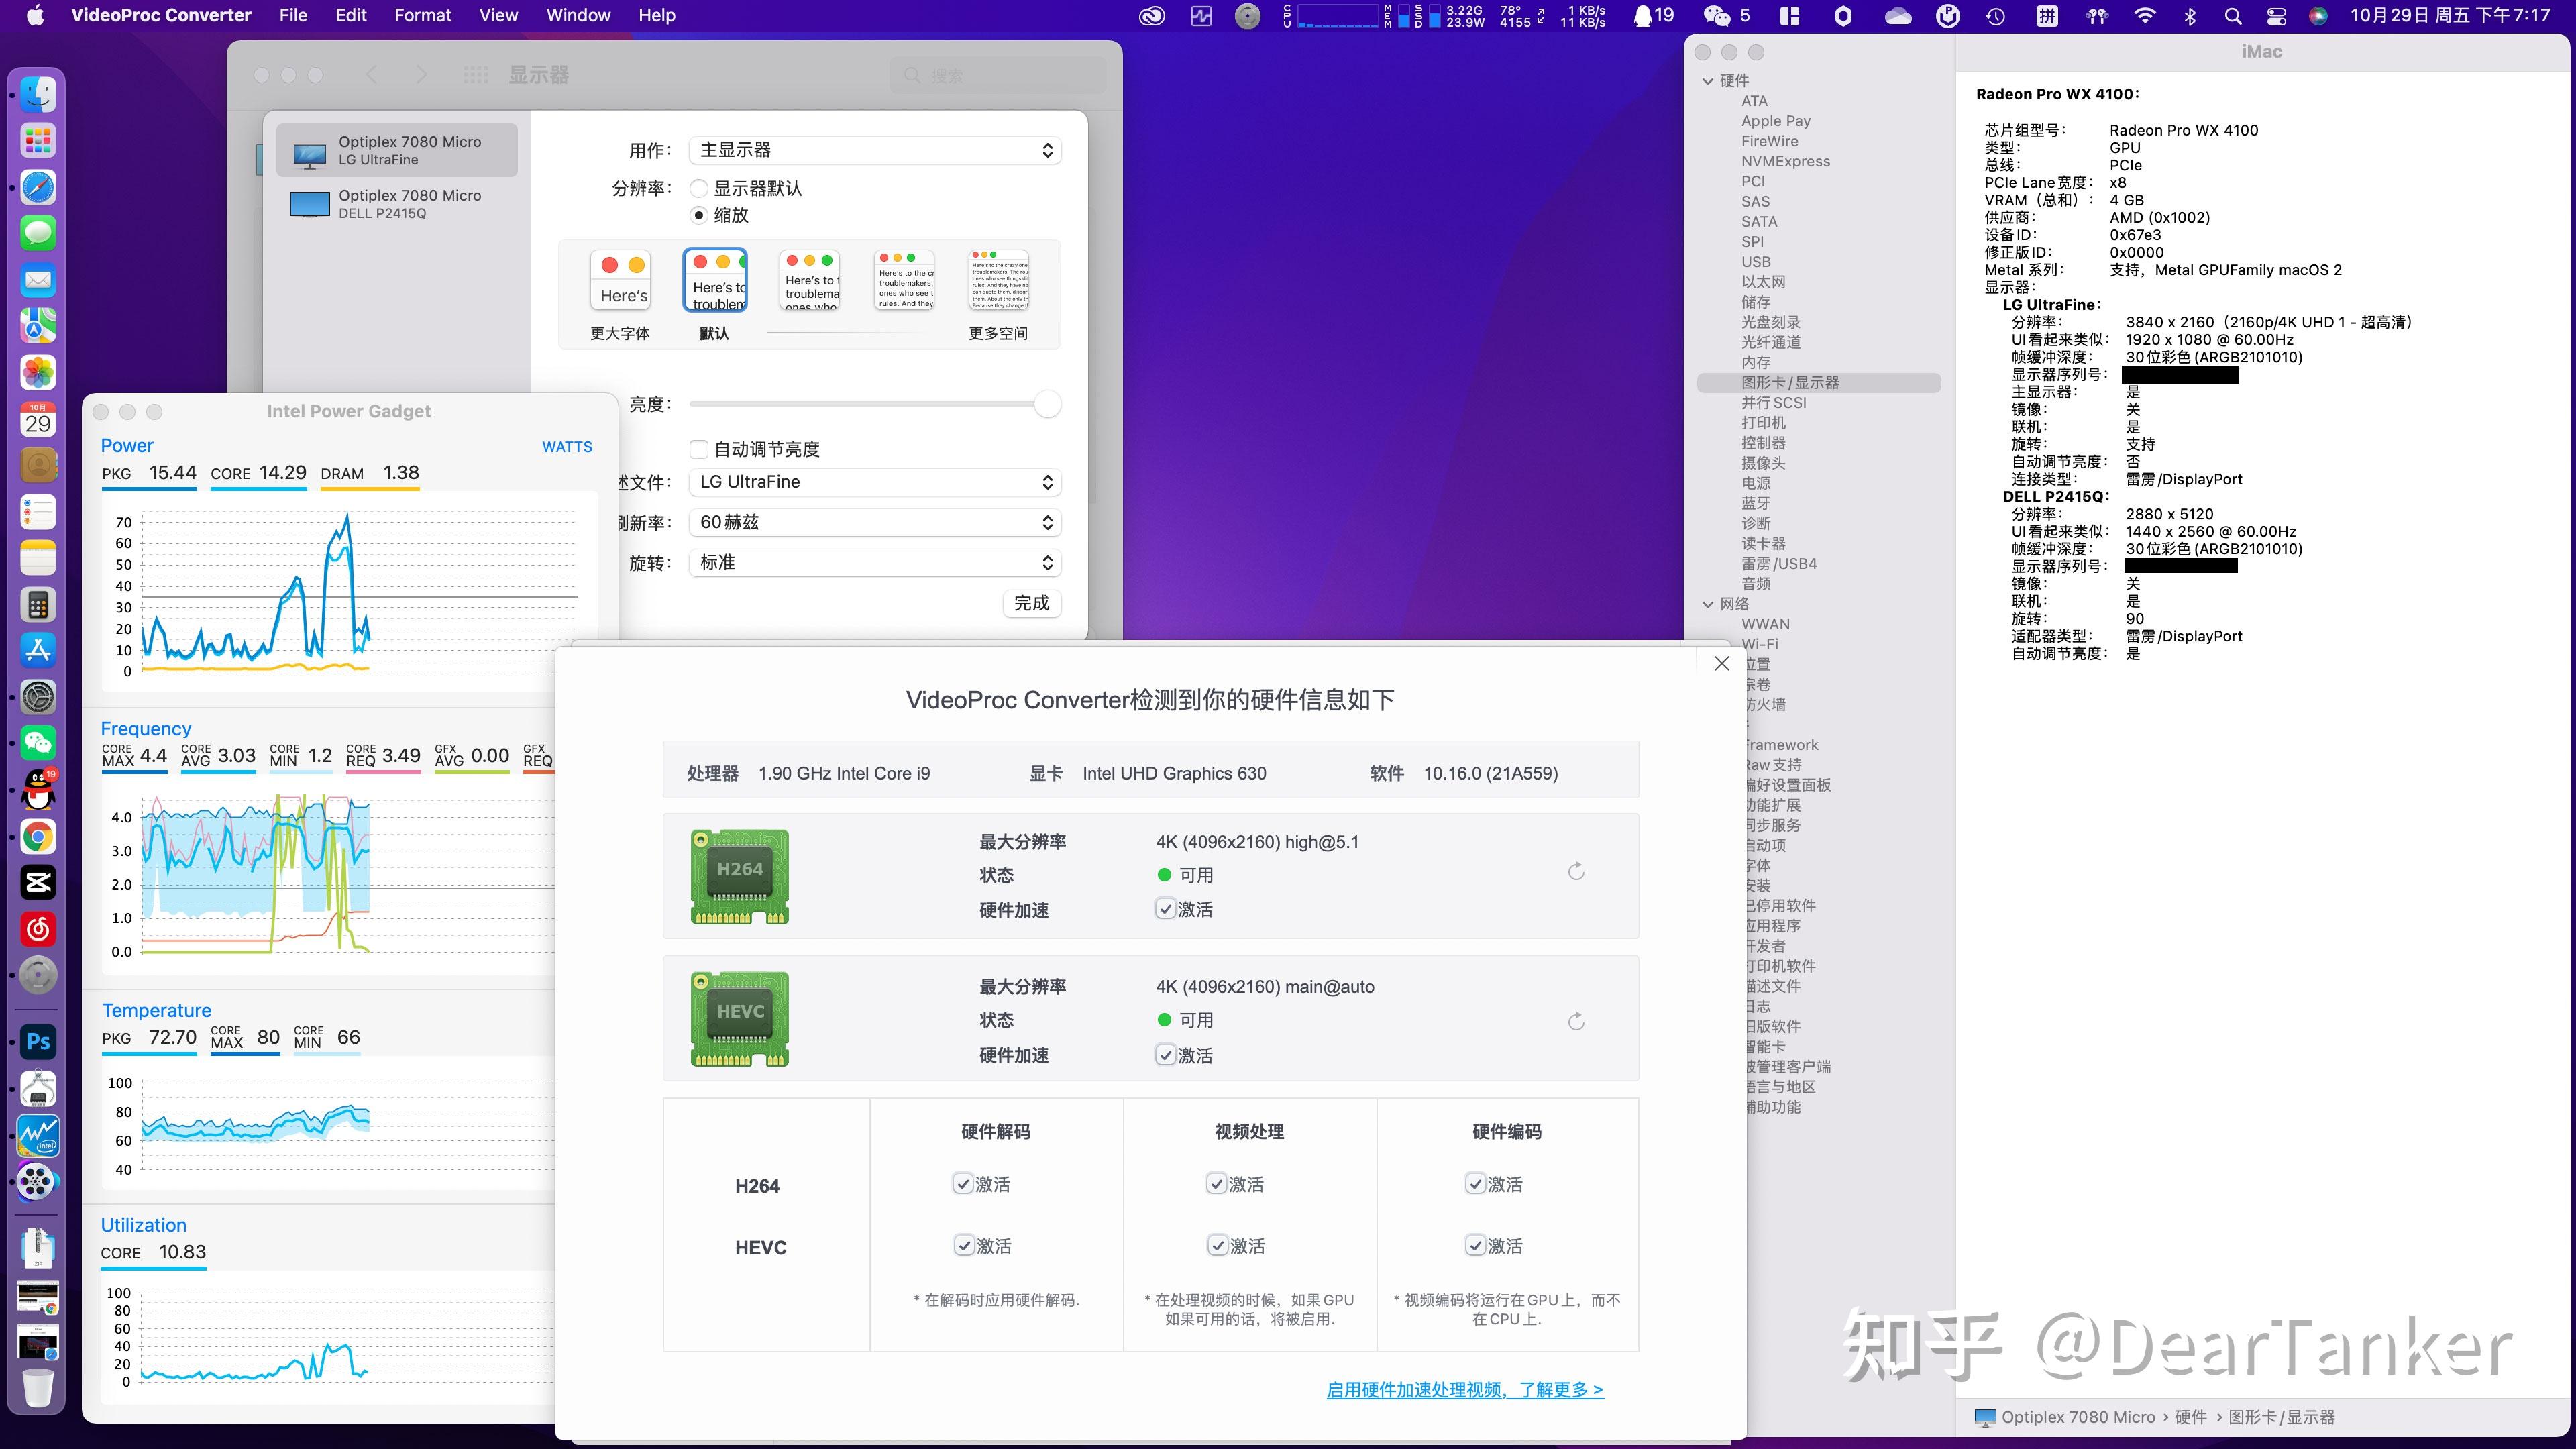Click WATTS unit label in Power Gadget
The height and width of the screenshot is (1449, 2576).
point(567,447)
